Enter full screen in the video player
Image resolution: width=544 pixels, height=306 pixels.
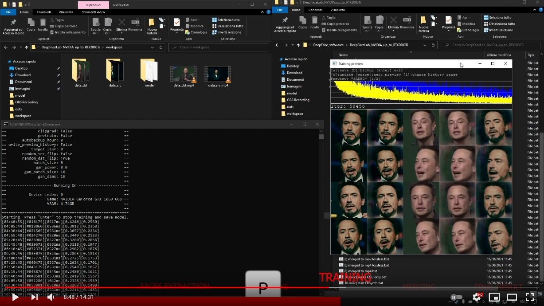pyautogui.click(x=530, y=297)
